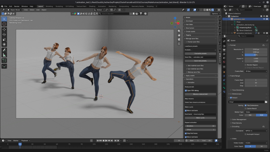Click the viewport gizmo Z axis
270x152 pixels.
point(175,18)
